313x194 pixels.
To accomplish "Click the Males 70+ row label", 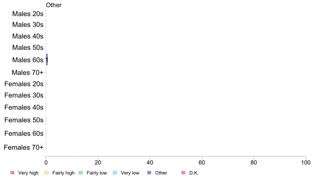I will tap(28, 72).
